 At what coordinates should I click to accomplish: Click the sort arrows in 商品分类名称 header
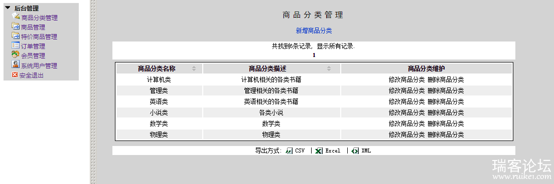(194, 68)
